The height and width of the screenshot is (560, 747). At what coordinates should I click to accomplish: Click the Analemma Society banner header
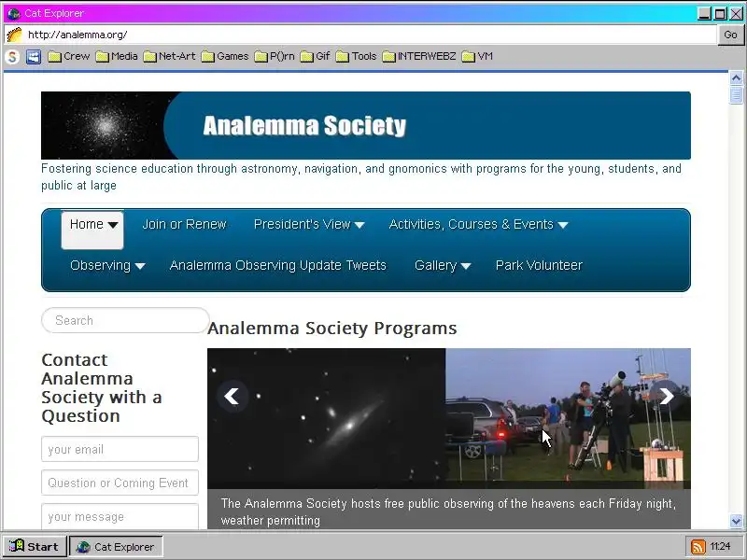(x=366, y=125)
